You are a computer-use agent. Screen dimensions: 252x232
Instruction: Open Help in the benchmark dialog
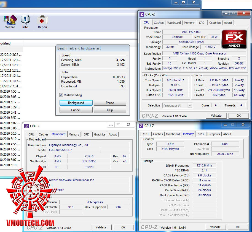click(x=110, y=110)
